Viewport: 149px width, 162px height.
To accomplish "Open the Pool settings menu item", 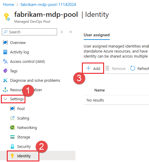I will pyautogui.click(x=21, y=109).
